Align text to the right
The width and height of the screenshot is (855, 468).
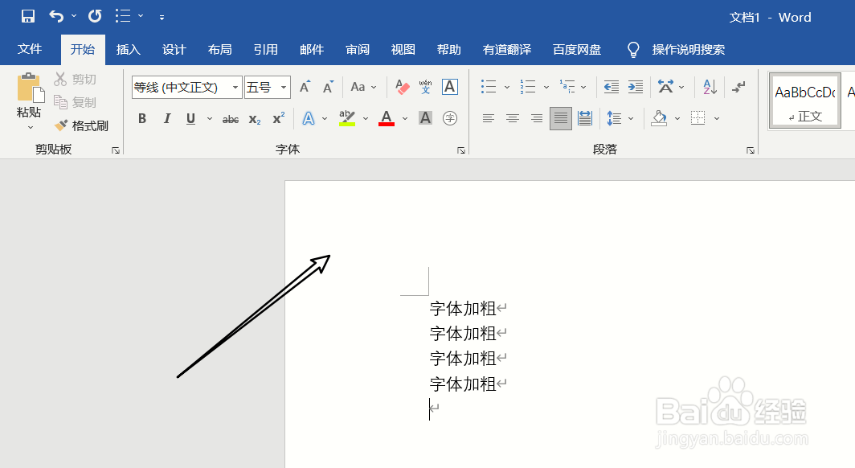537,118
